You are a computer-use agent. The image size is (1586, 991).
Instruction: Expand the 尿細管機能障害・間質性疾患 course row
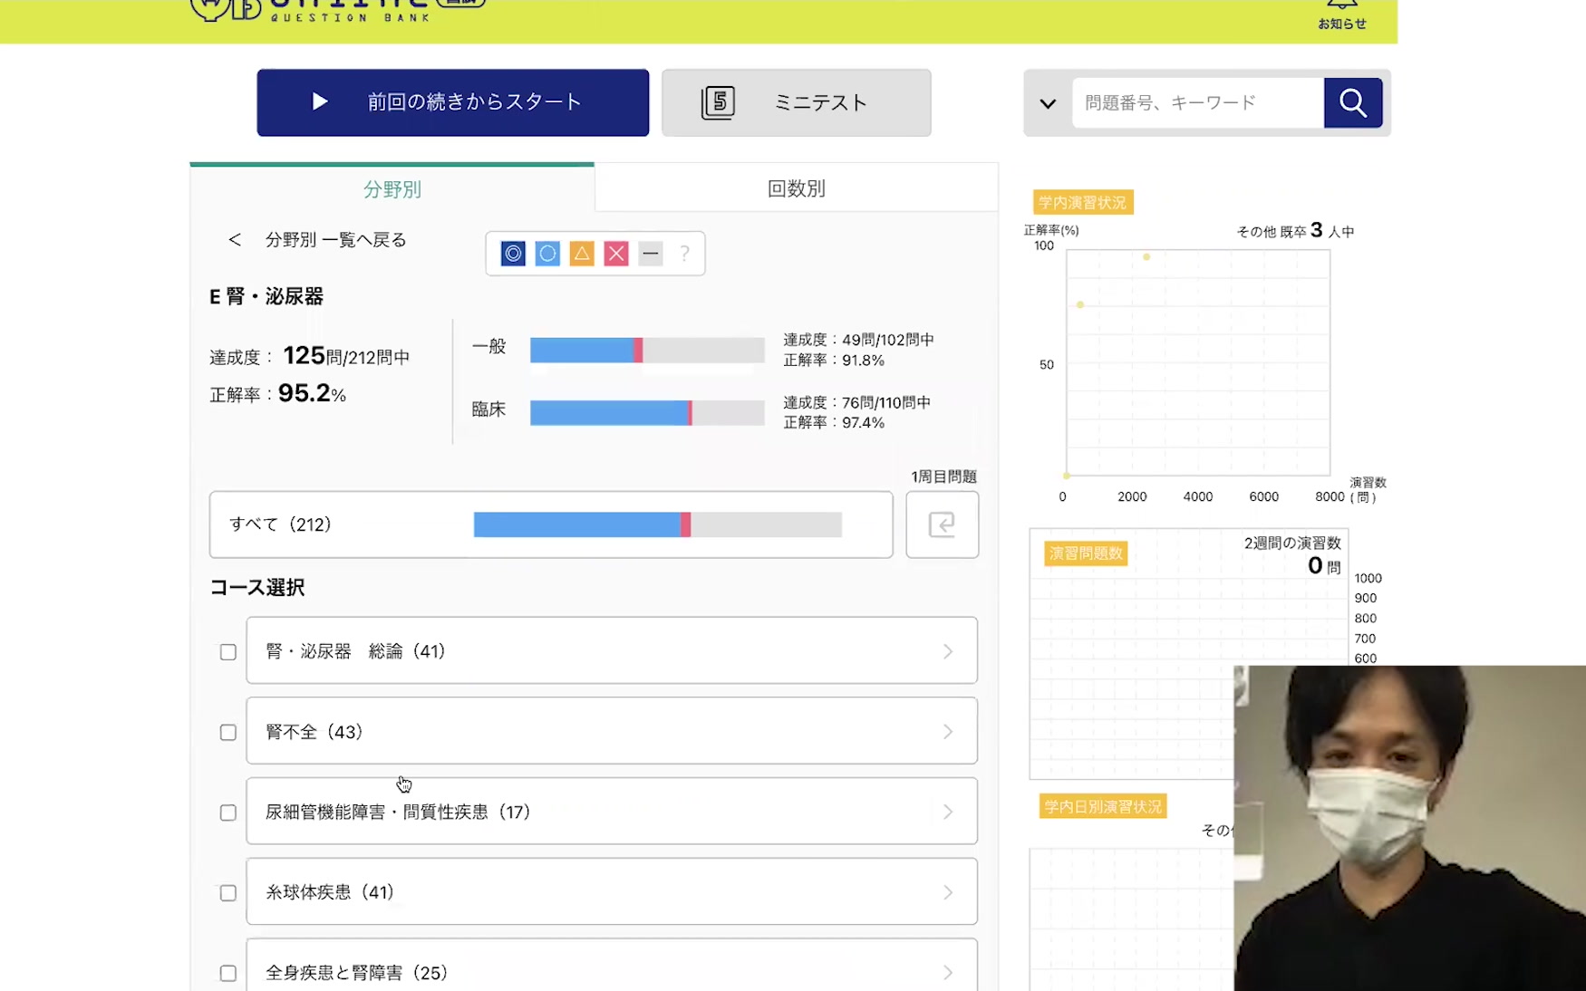click(x=611, y=812)
